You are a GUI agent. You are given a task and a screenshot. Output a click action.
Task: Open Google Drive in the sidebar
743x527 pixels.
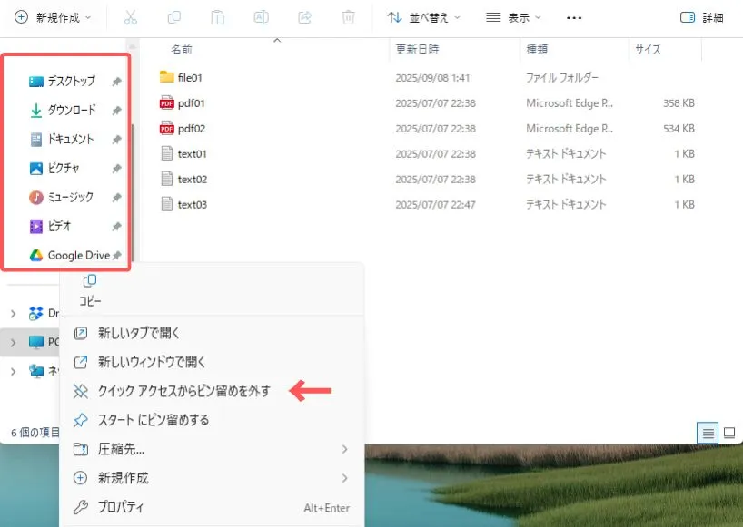pyautogui.click(x=78, y=256)
